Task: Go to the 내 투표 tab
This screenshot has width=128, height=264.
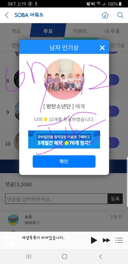Action: 112,31
